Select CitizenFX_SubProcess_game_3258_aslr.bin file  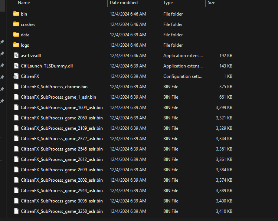click(62, 211)
